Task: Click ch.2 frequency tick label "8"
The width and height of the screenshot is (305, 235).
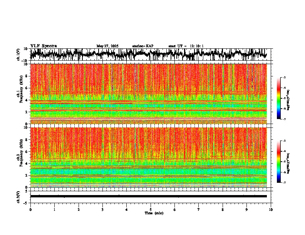Action: tap(27, 140)
